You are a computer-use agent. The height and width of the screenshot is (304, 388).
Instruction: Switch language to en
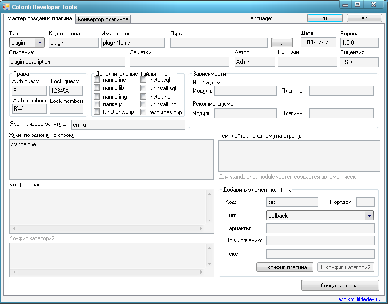[364, 18]
